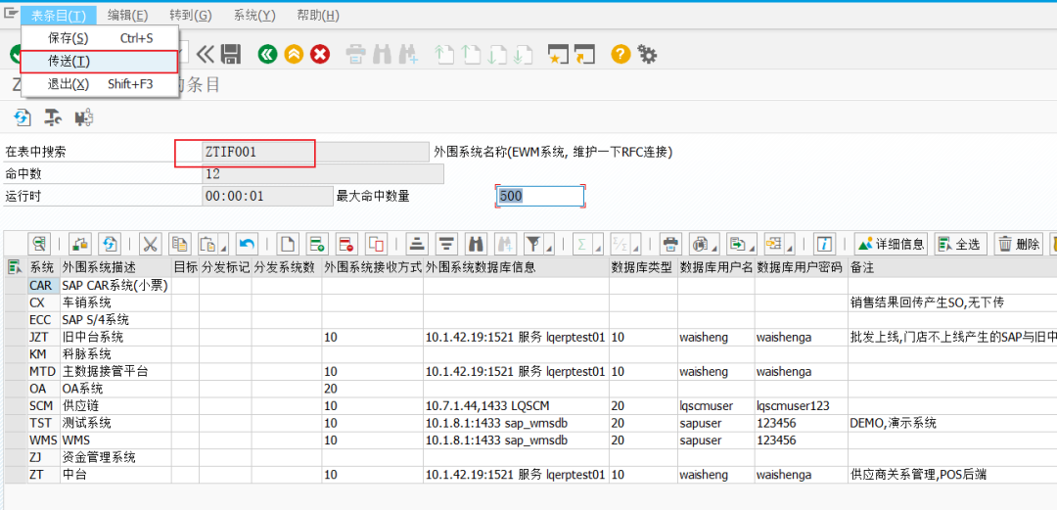Click the Append Row blank-page icon
Screen dimensions: 1057x510
coord(289,244)
